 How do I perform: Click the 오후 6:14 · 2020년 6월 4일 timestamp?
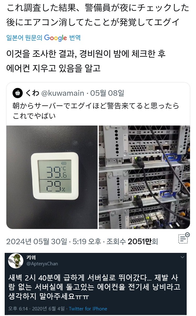click(36, 309)
